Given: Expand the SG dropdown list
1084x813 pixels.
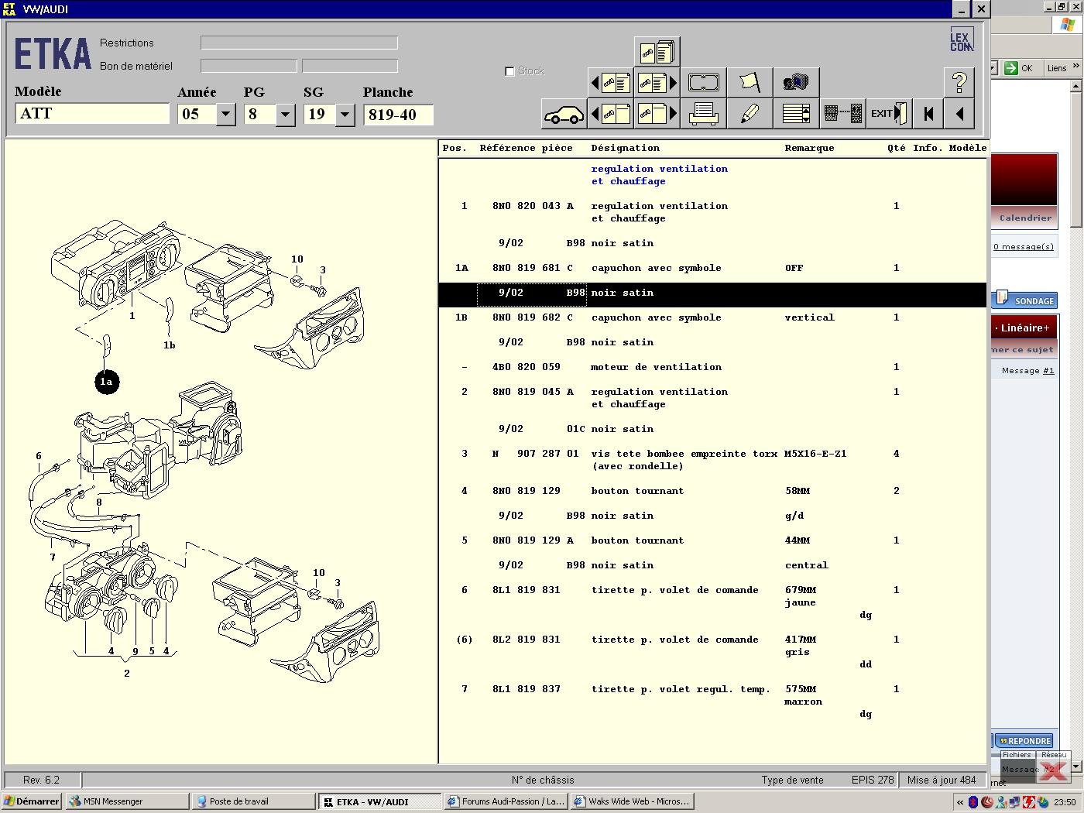Looking at the screenshot, I should 345,115.
